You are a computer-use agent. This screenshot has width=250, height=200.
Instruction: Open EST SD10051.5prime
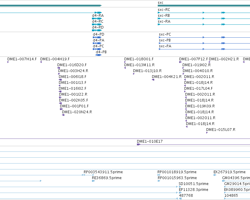[x=194, y=184]
